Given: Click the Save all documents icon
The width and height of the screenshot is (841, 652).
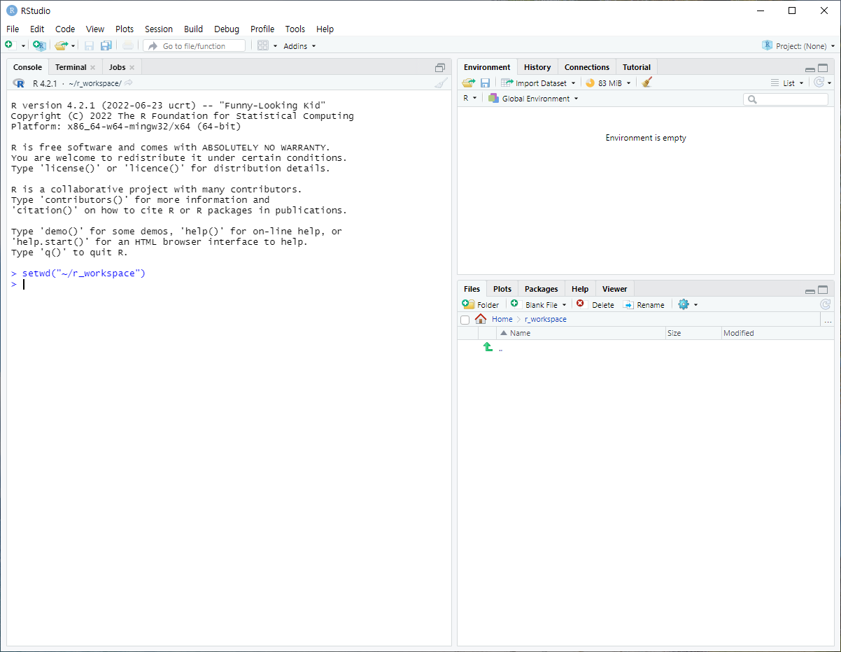Looking at the screenshot, I should (x=106, y=45).
